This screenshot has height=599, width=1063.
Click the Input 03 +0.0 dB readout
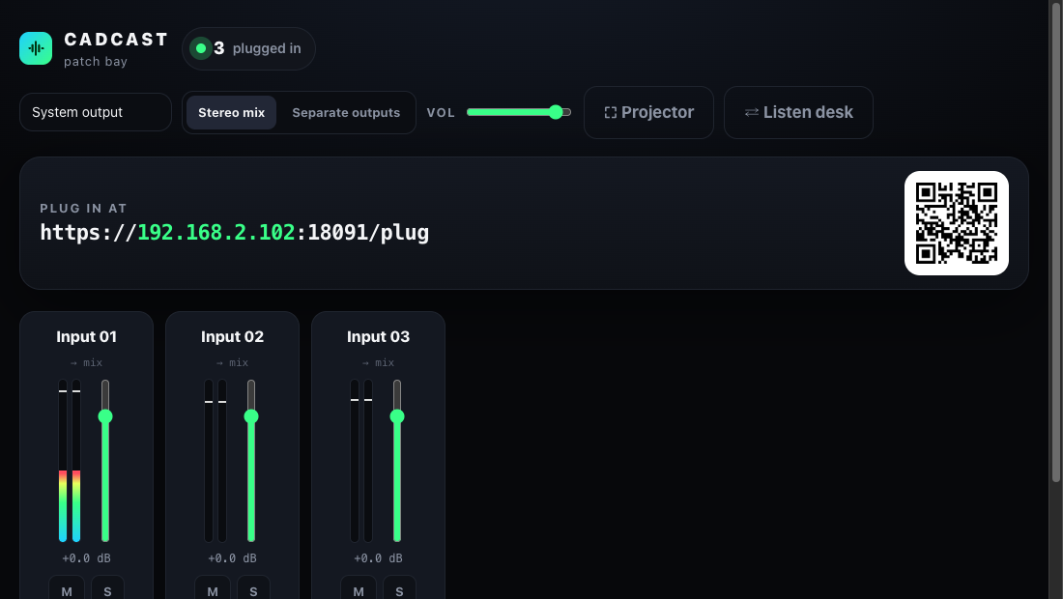[x=378, y=558]
